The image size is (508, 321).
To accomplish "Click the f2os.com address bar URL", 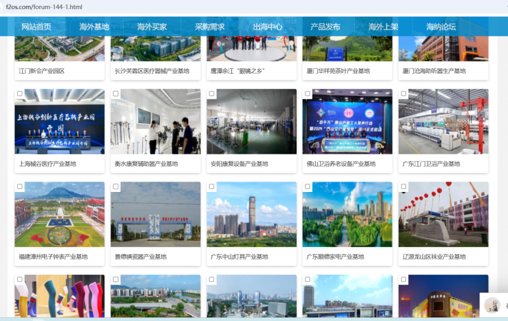I will click(x=44, y=7).
